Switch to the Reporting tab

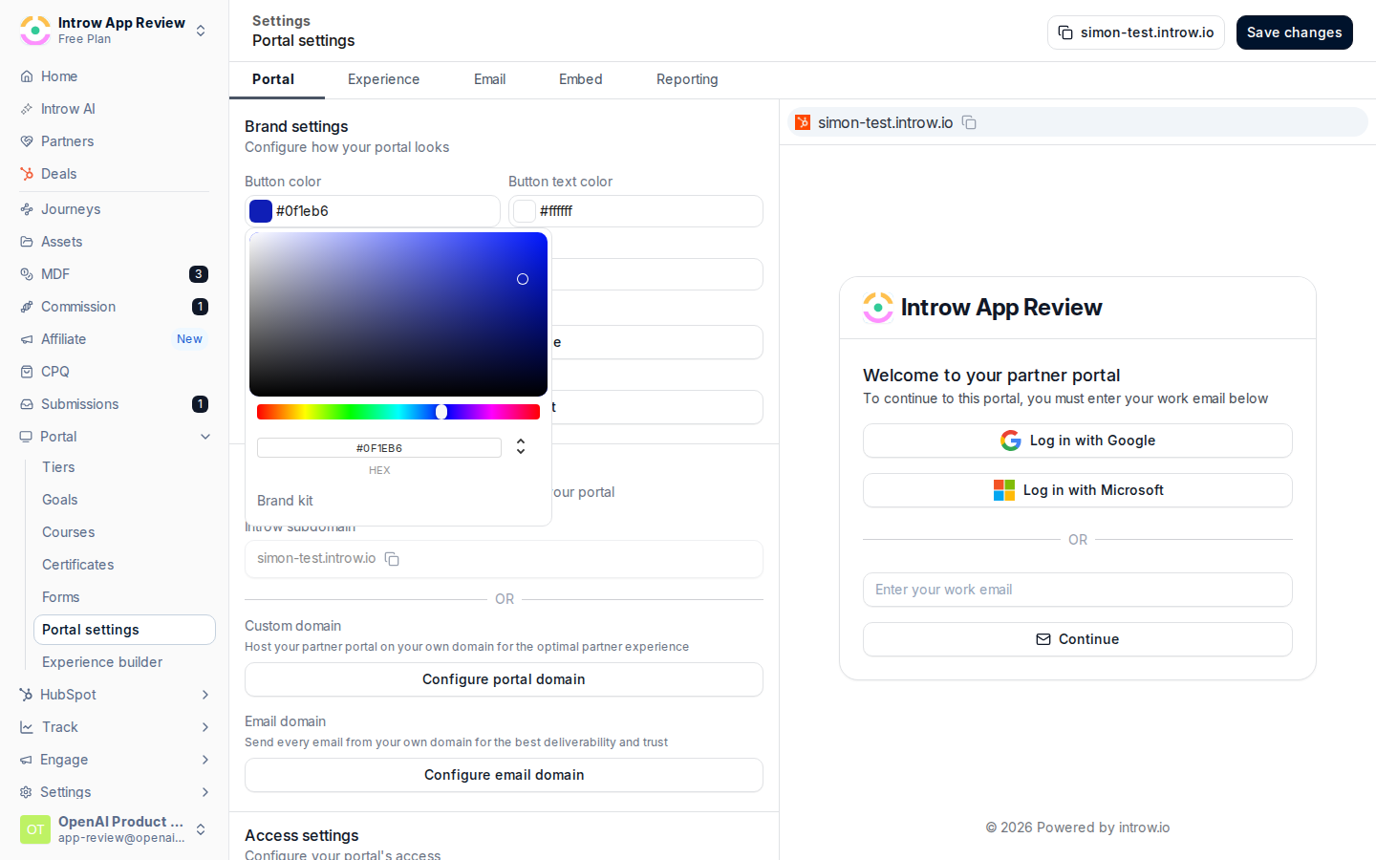[x=687, y=79]
